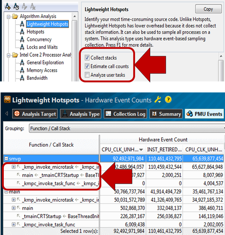225x235 pixels.
Task: Click the left arrow before Analysis Target tab
Action: [7, 114]
